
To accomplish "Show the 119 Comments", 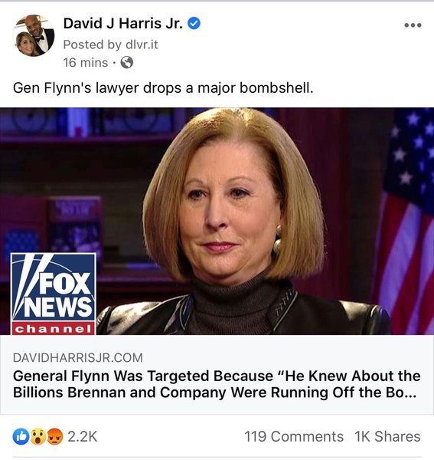I will (x=294, y=436).
